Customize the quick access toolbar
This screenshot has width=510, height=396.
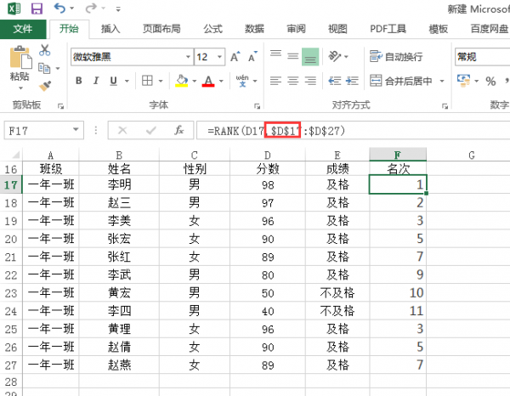pyautogui.click(x=118, y=9)
